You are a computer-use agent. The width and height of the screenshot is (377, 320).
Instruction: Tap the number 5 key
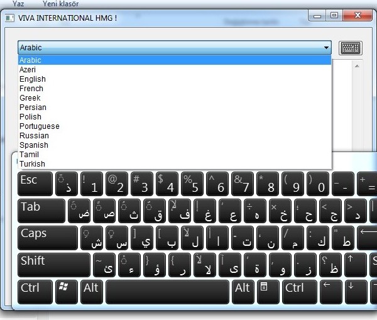[192, 184]
